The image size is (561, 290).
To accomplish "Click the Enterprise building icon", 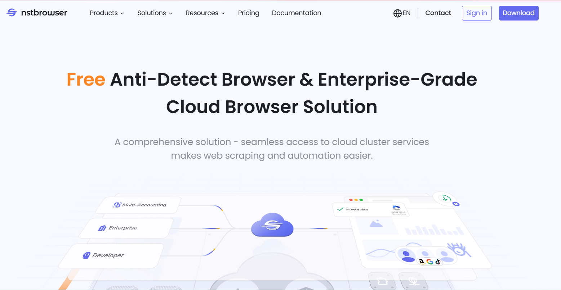I will tap(102, 228).
